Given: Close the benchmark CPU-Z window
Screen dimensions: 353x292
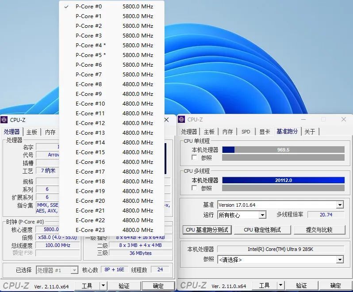Looking at the screenshot, I should pos(344,120).
